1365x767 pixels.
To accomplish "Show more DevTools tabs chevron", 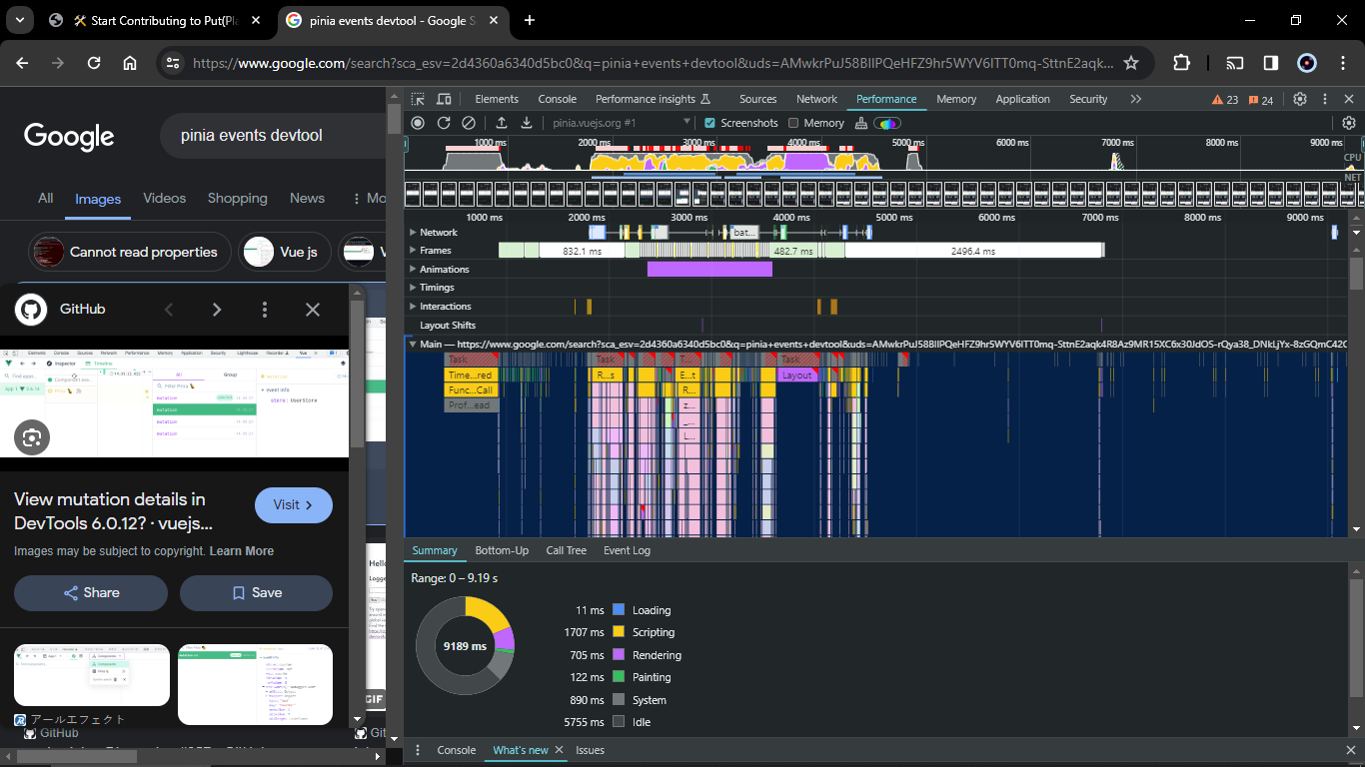I will (1135, 99).
